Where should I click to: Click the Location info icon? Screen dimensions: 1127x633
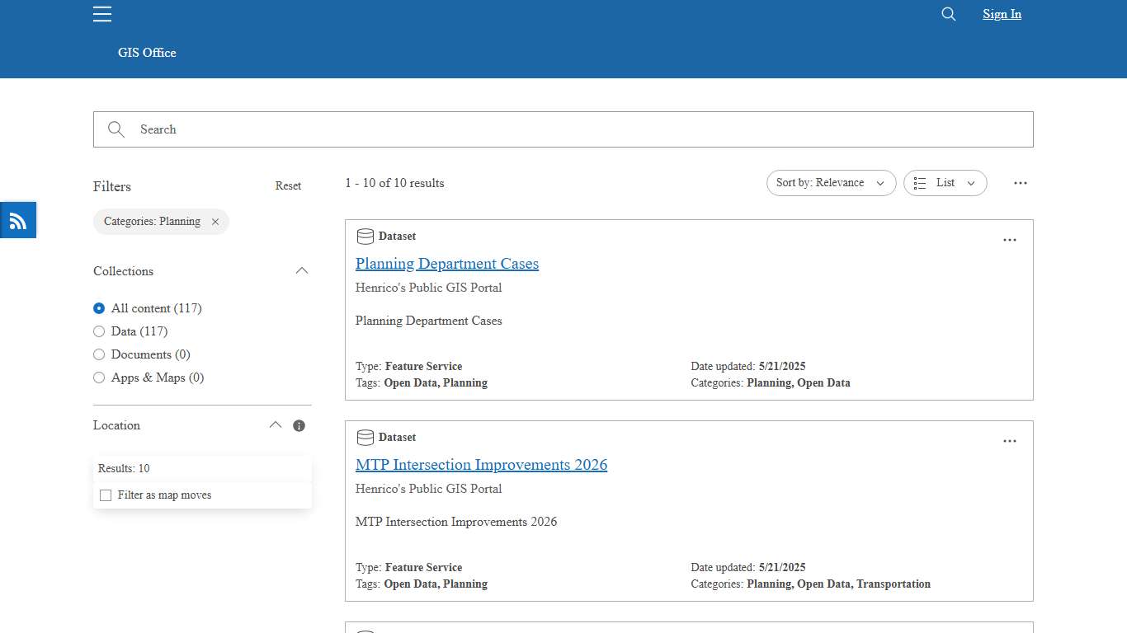tap(299, 426)
